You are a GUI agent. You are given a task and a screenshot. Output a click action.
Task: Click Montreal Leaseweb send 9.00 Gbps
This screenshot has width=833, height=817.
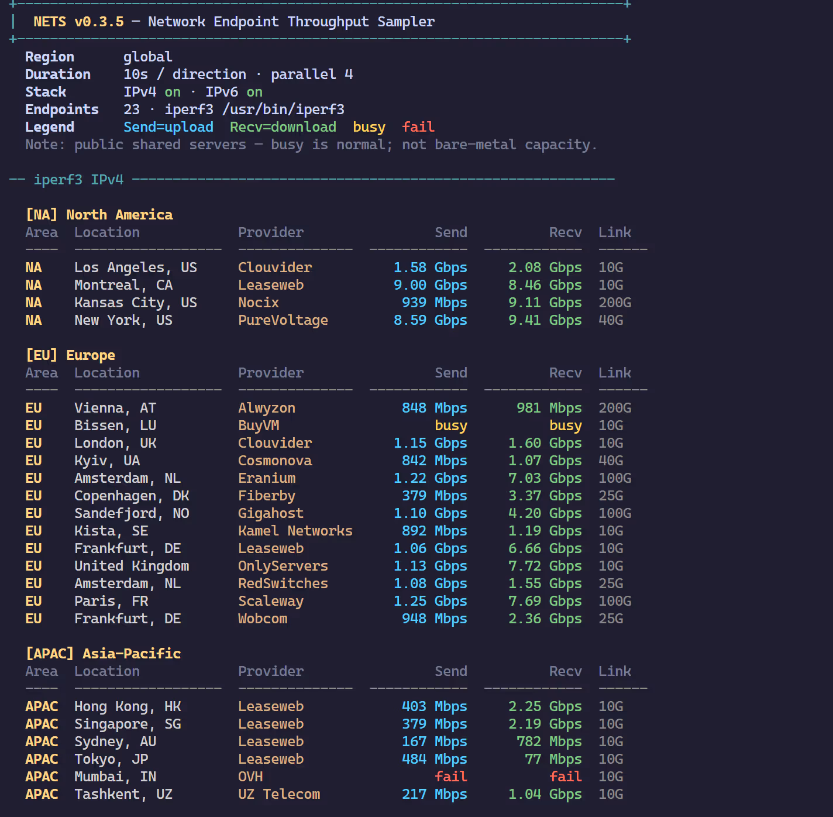click(x=431, y=285)
